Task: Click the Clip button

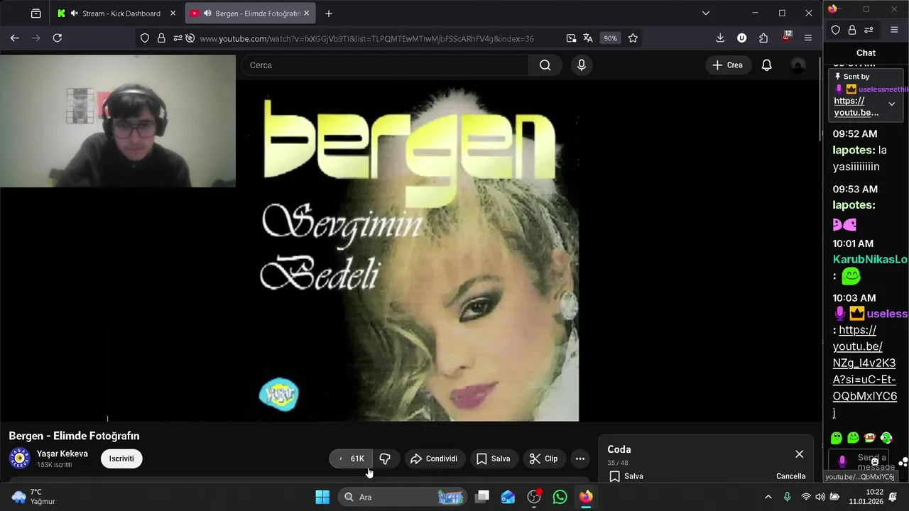Action: [543, 458]
